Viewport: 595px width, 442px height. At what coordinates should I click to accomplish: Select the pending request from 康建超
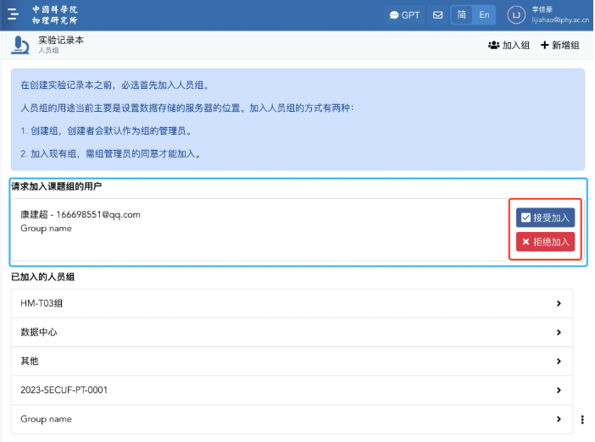coord(81,221)
